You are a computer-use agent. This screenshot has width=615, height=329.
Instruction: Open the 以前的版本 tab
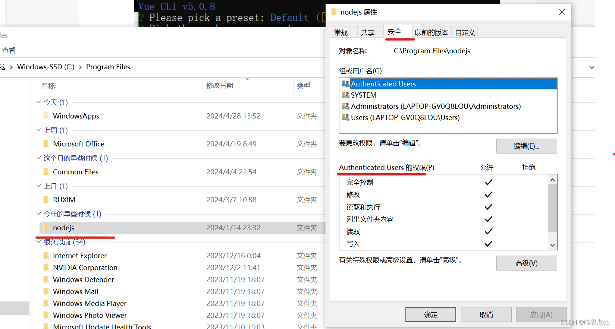point(432,33)
